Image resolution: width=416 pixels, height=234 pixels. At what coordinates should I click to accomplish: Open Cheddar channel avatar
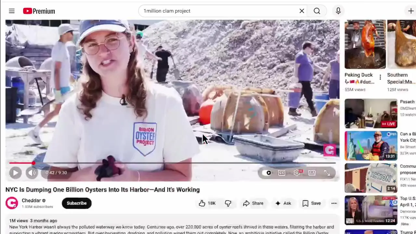pos(12,203)
